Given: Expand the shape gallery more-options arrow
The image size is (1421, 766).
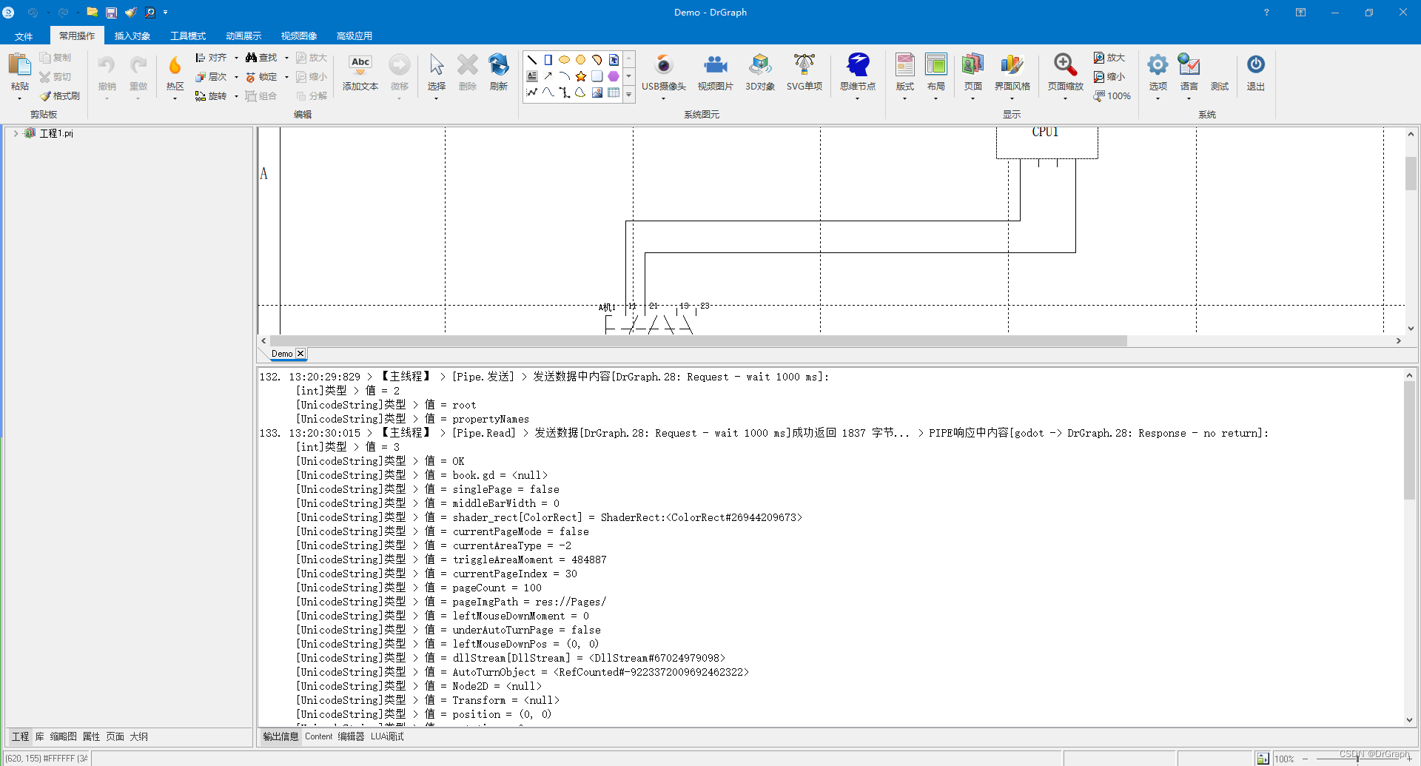Looking at the screenshot, I should pyautogui.click(x=629, y=95).
